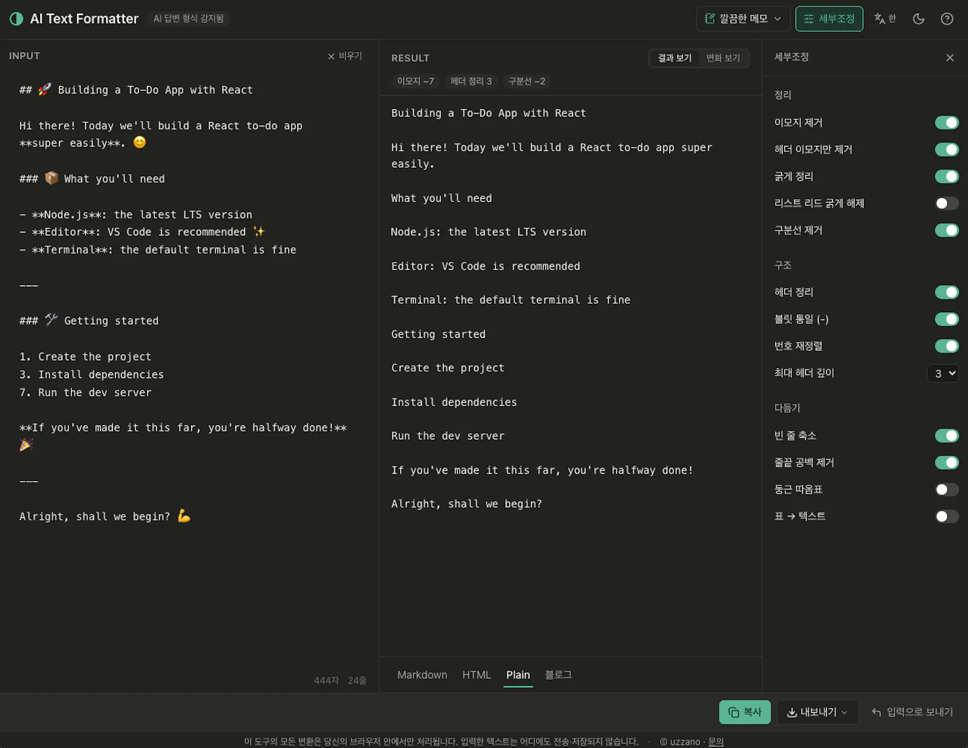Open 최대 헤더 깊이 dropdown

point(943,373)
